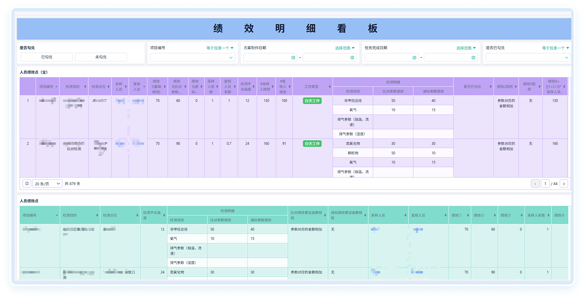Open the 任务完成日期 end date calendar icon

pyautogui.click(x=473, y=58)
